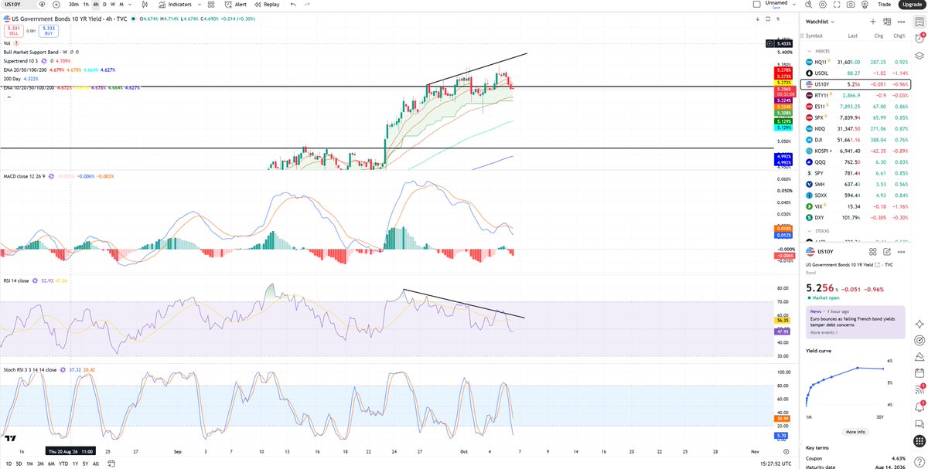Select the 30m timeframe
Screen dimensions: 928x469
tap(73, 4)
